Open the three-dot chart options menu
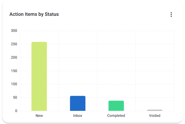Image resolution: width=185 pixels, height=124 pixels. [171, 14]
